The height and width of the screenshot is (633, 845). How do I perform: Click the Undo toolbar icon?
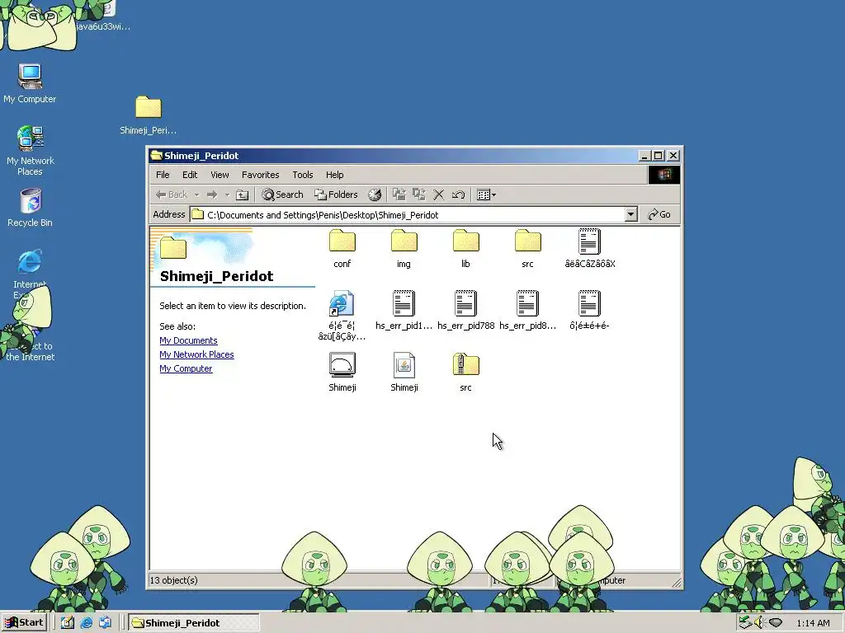pyautogui.click(x=459, y=195)
